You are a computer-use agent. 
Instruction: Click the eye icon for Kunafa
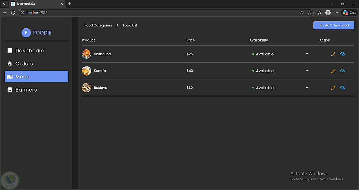coord(342,71)
